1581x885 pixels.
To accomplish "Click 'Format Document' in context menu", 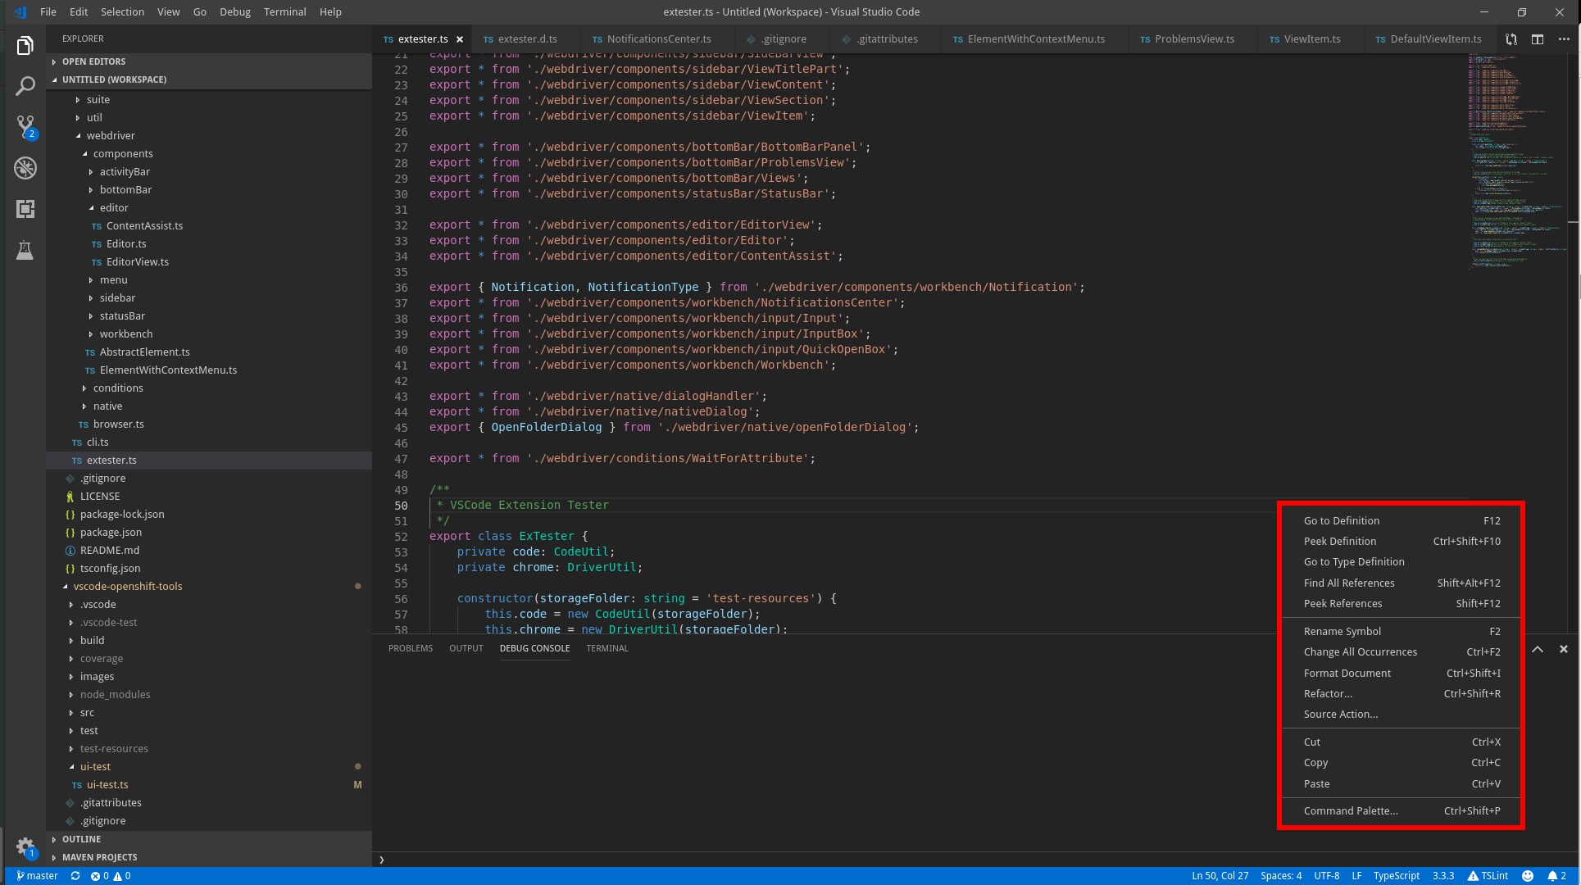I will [x=1346, y=672].
